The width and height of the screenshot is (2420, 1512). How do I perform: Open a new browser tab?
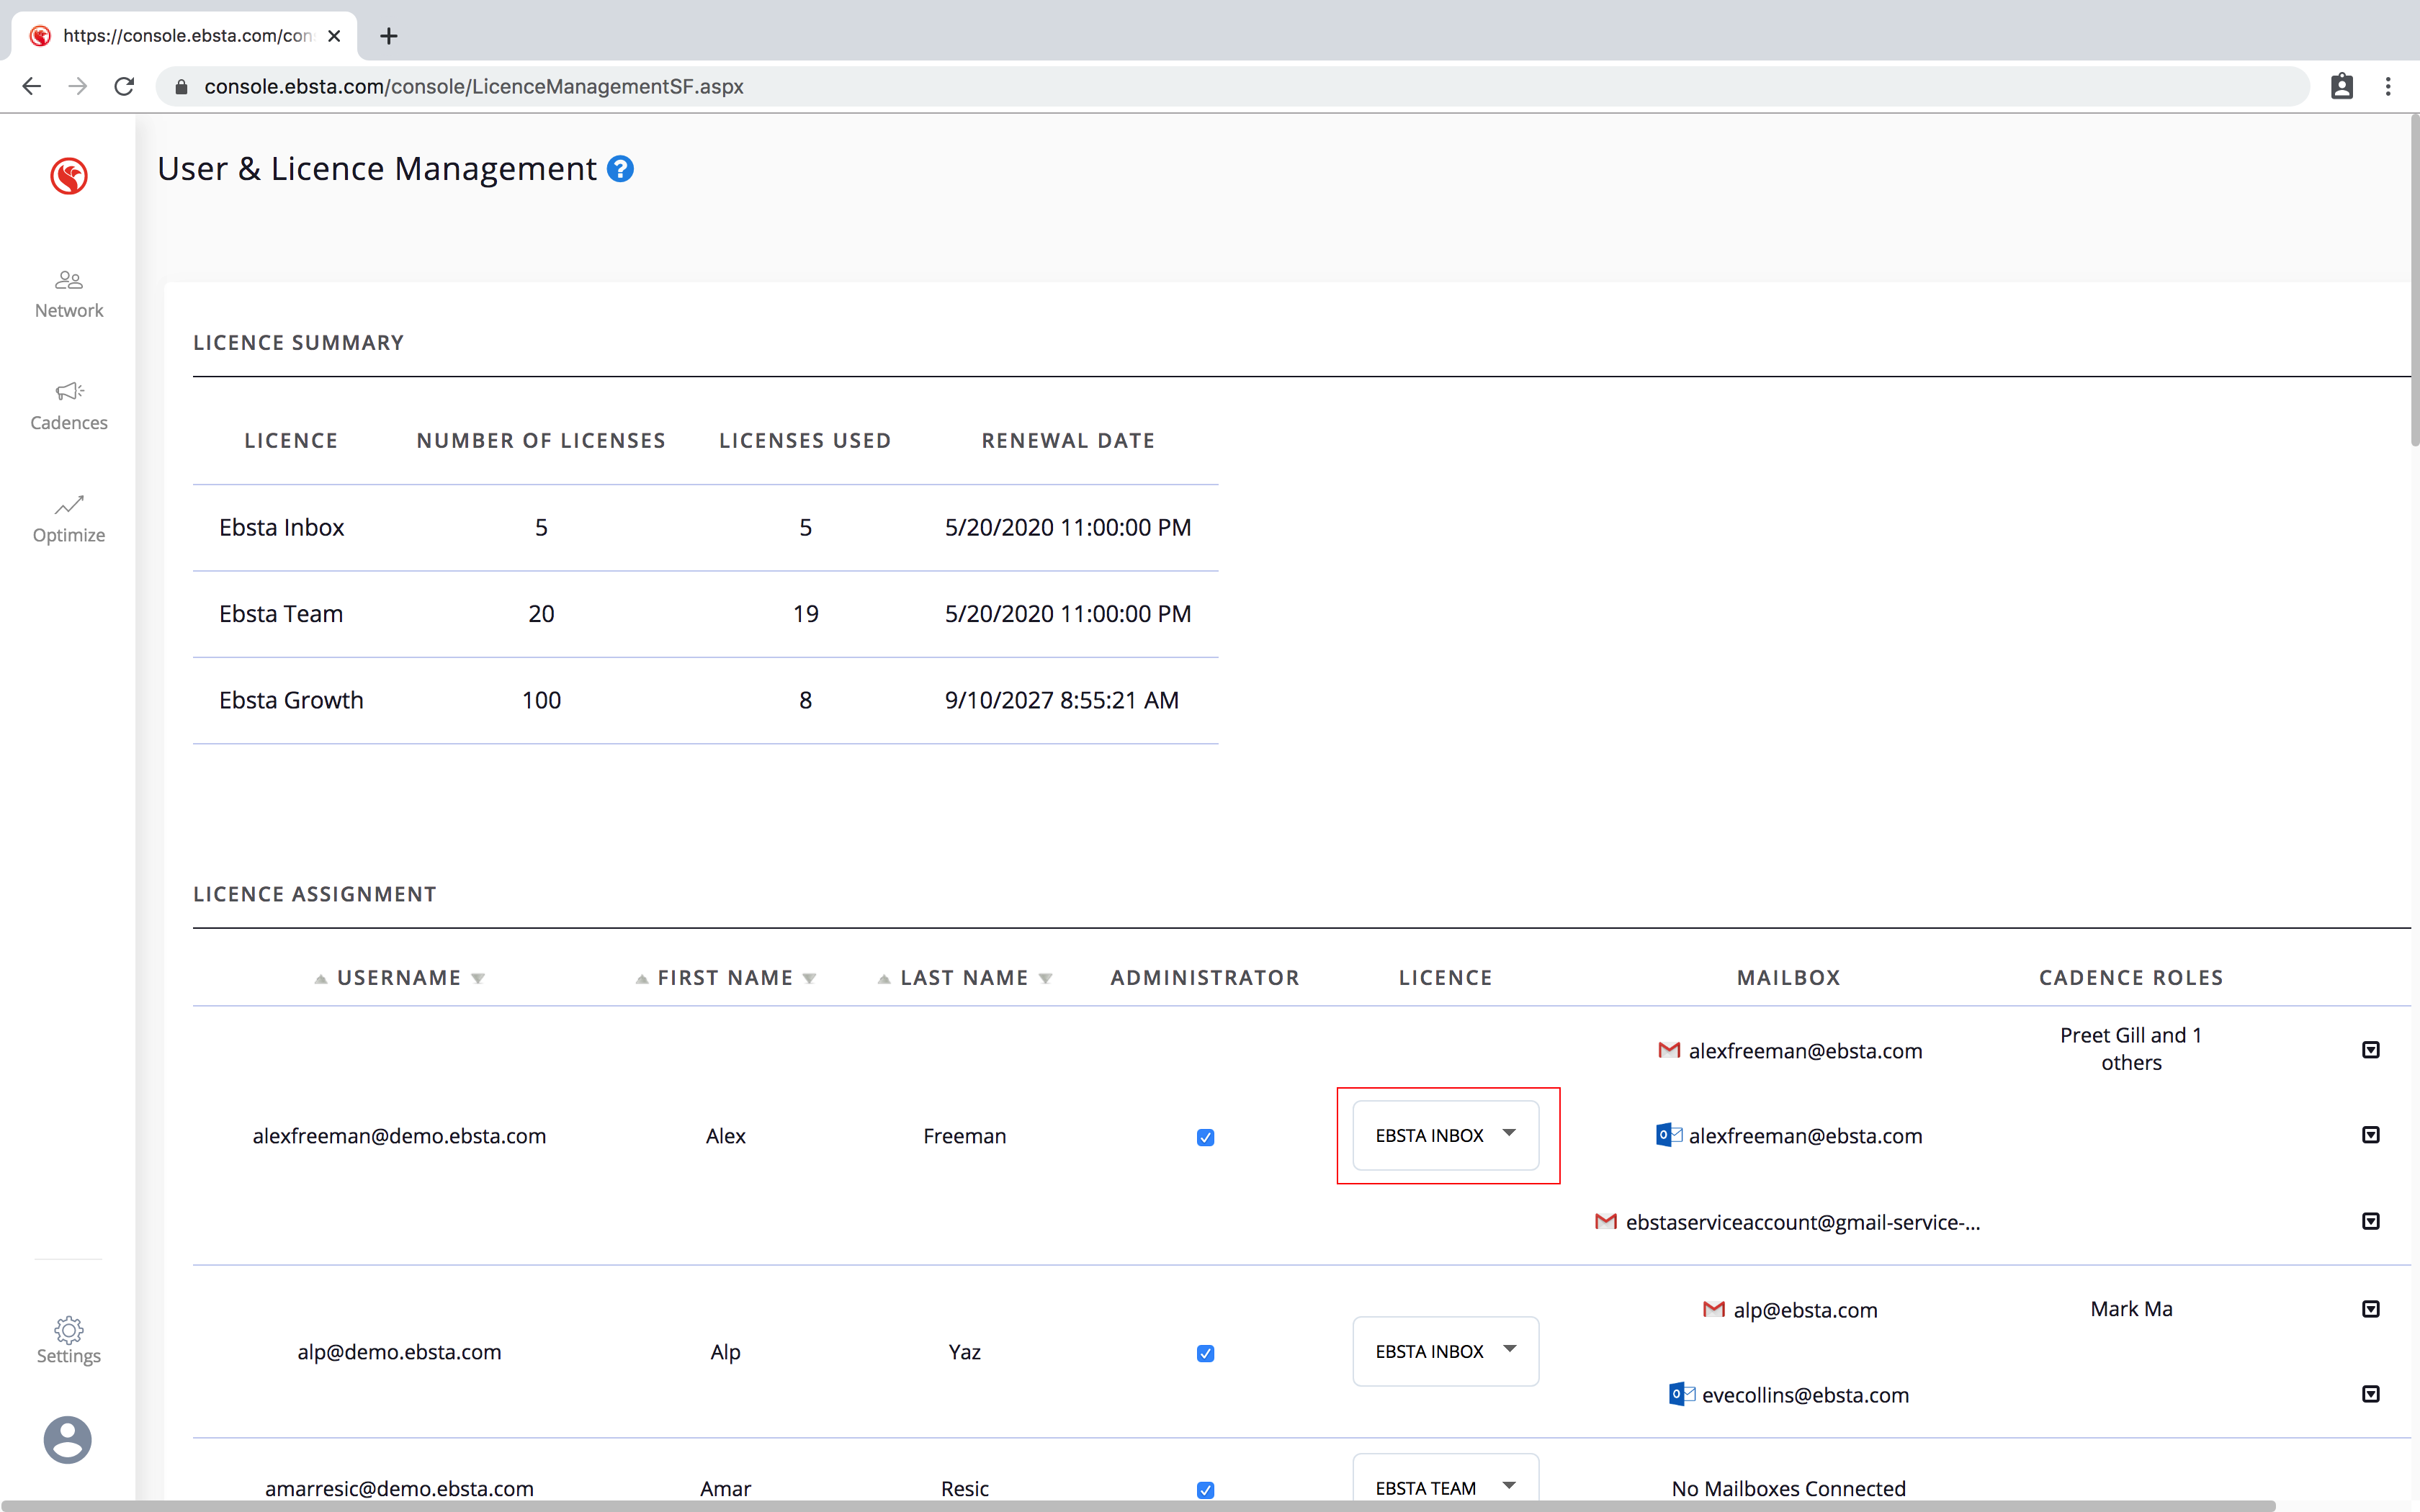coord(389,36)
